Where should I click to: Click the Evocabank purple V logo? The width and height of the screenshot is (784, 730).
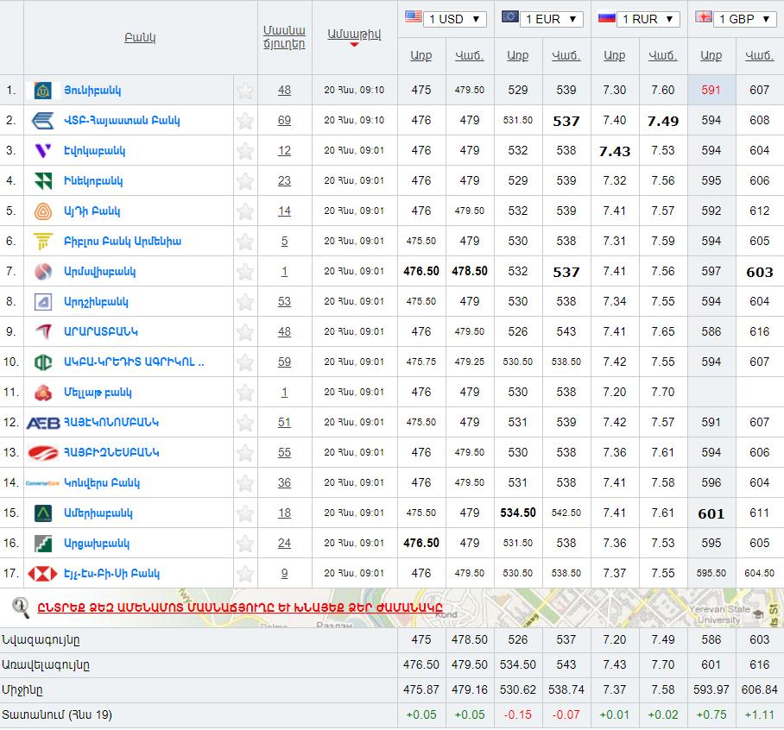(42, 151)
